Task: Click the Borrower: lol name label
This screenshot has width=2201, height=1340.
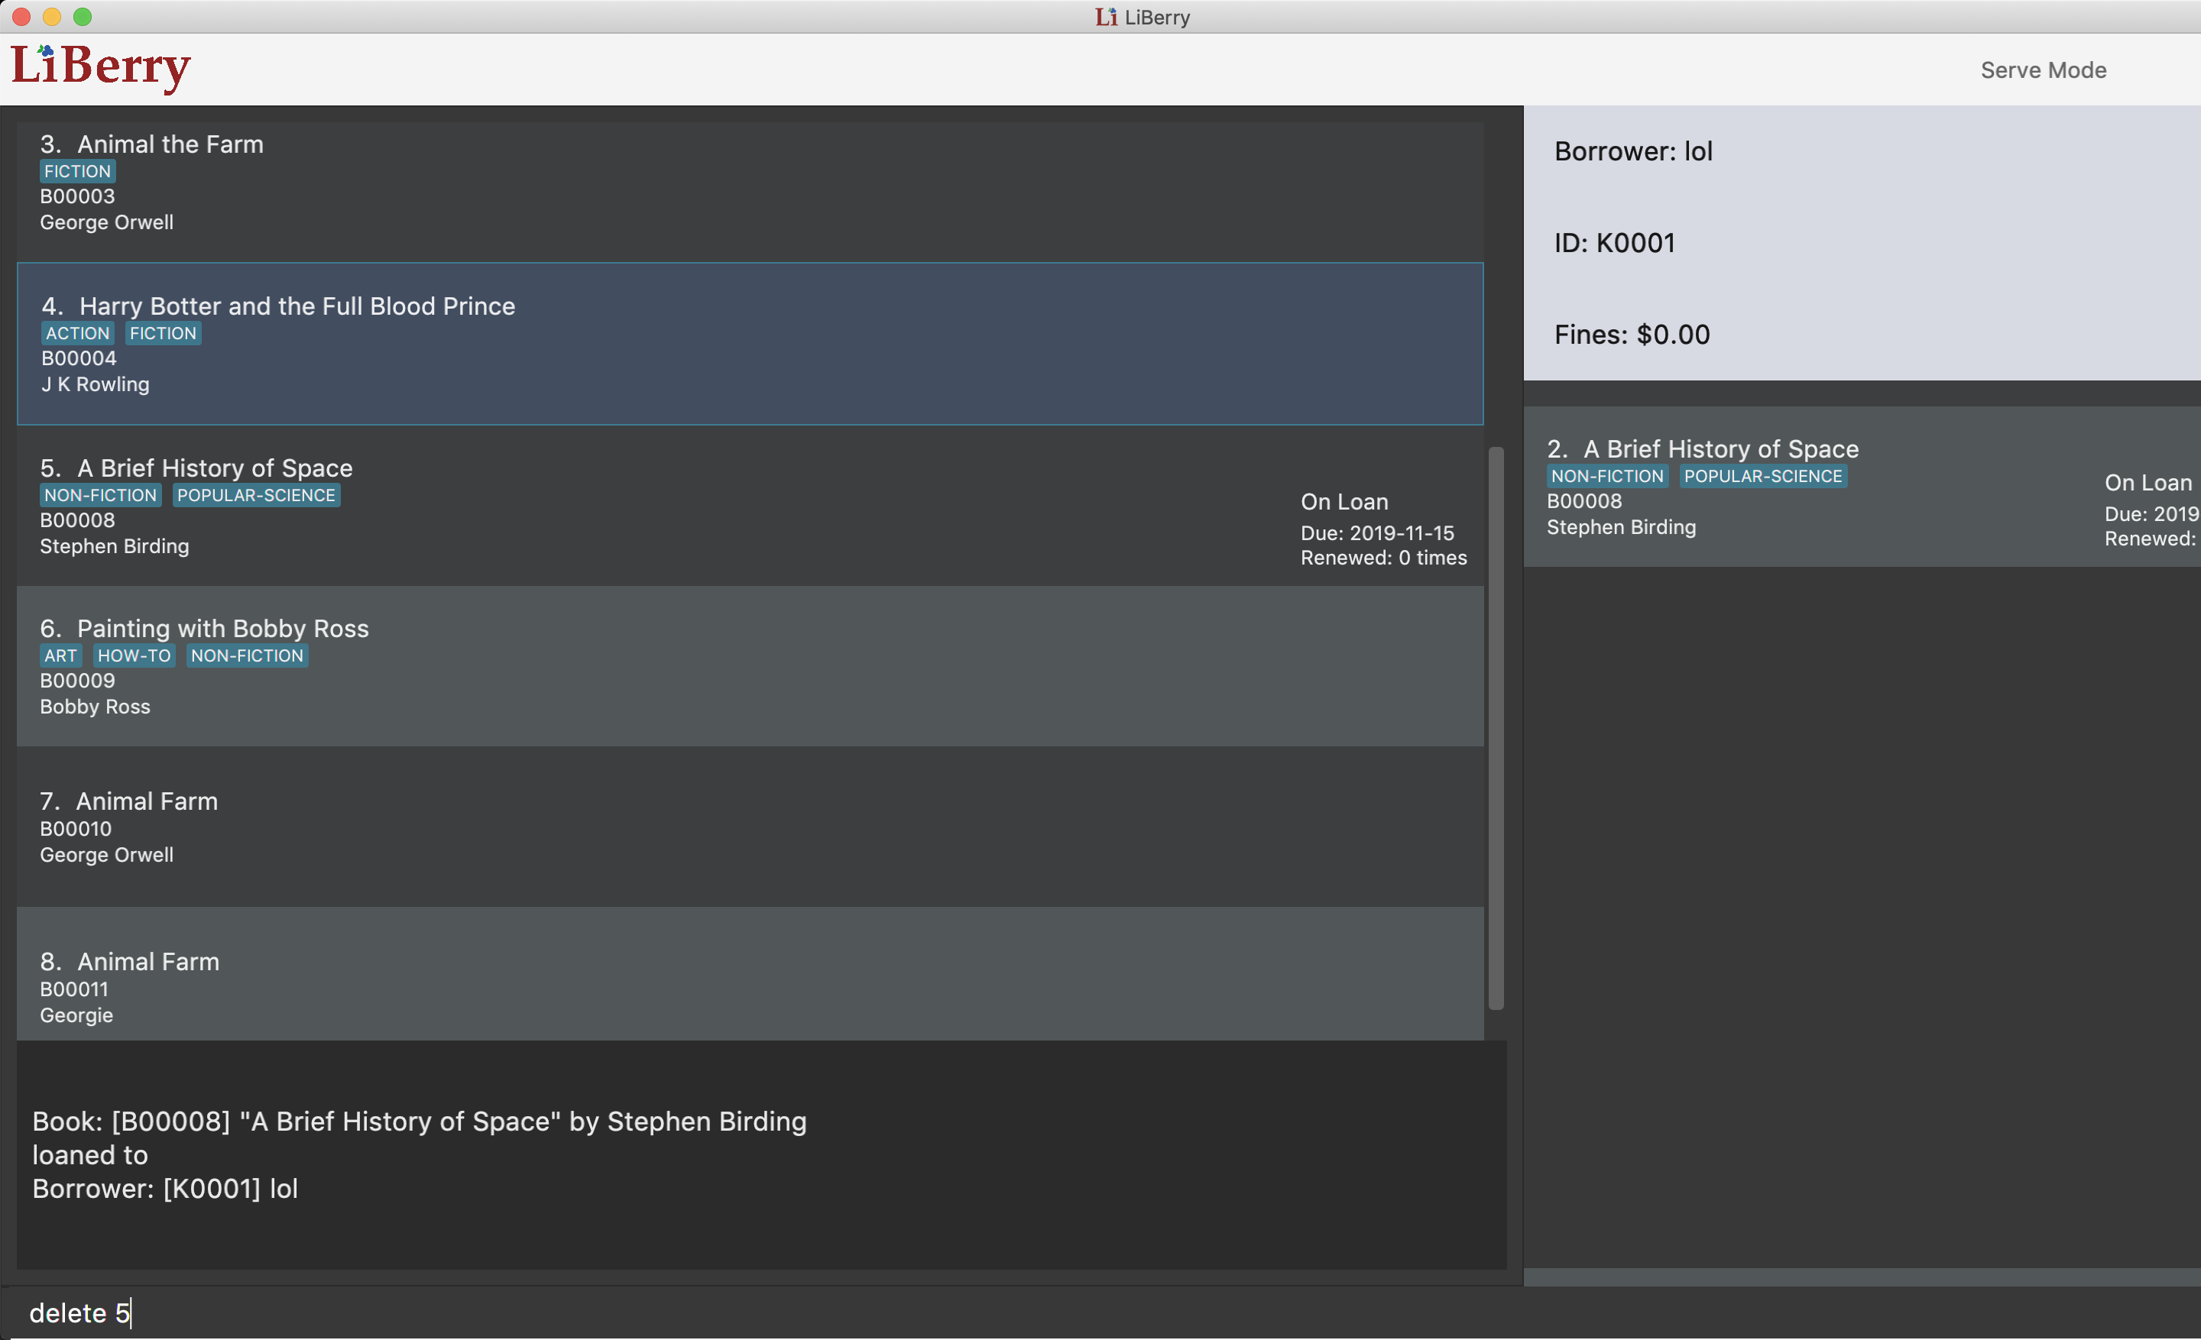Action: [1633, 152]
